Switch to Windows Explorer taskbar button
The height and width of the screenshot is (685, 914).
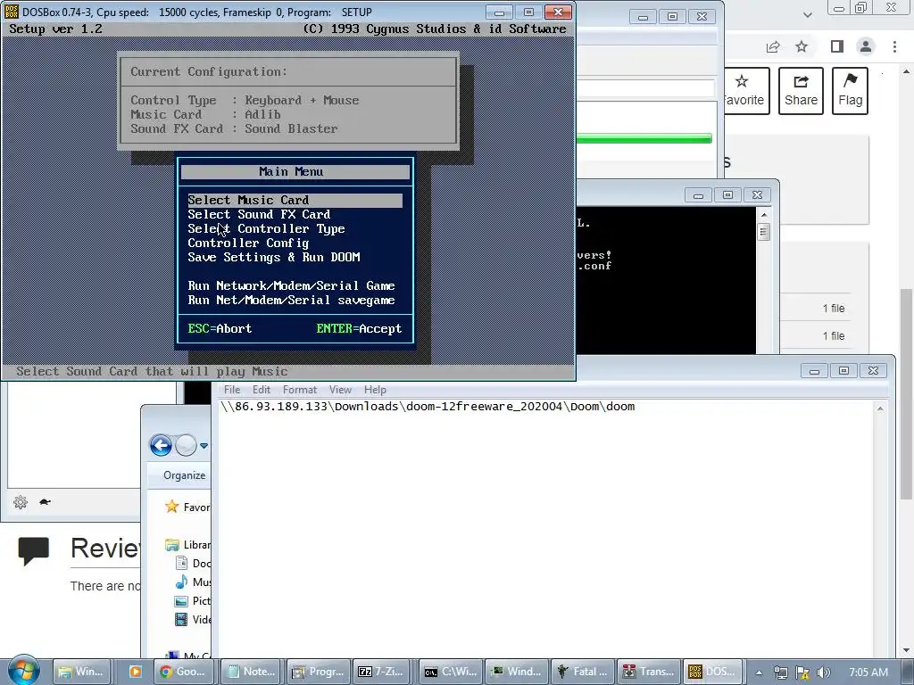coord(81,672)
